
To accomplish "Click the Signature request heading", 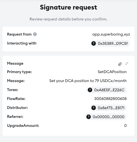I will [68, 8].
